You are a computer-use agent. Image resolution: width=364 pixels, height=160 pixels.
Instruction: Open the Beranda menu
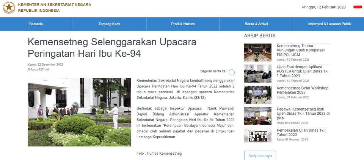point(36,24)
